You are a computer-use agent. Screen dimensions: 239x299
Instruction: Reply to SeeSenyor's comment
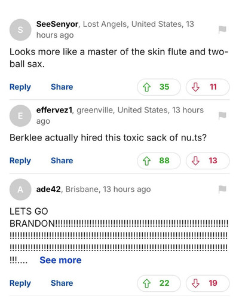(x=20, y=87)
